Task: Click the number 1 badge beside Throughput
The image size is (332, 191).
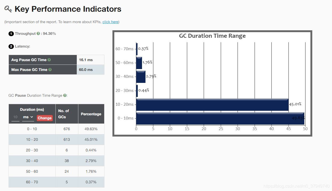Action: tap(11, 34)
